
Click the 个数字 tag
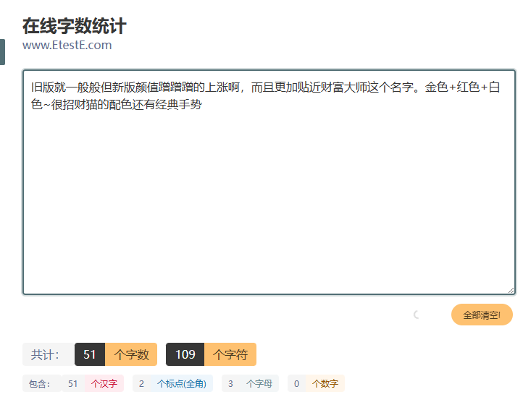coord(325,383)
